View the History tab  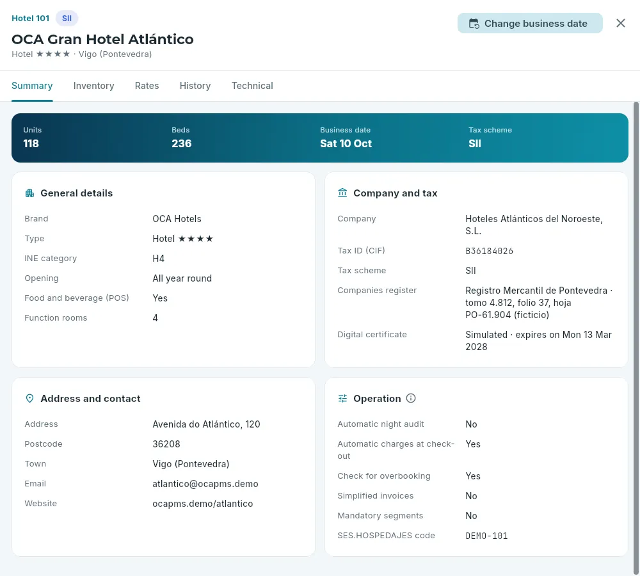pos(195,86)
